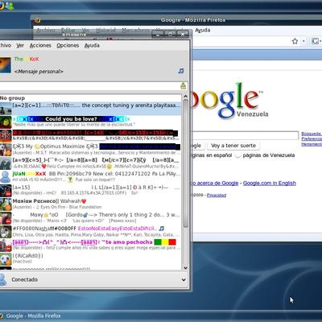The image size is (322, 322).
Task: Click avatar of the TOñITO contact
Action: tap(6, 108)
